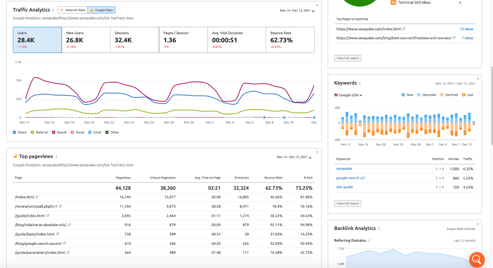Viewport: 493px width, 268px height.
Task: Click Keywords widget View full report button
Action: click(x=348, y=203)
